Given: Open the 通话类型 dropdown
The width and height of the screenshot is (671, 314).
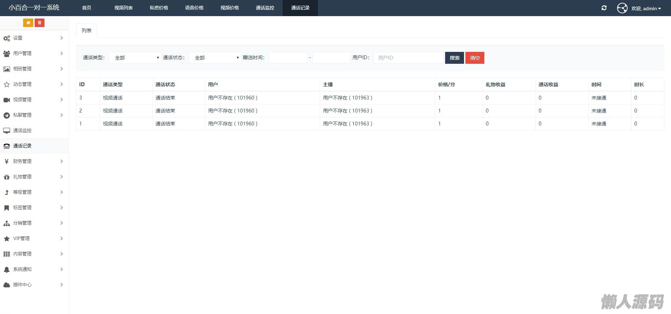Looking at the screenshot, I should [135, 58].
